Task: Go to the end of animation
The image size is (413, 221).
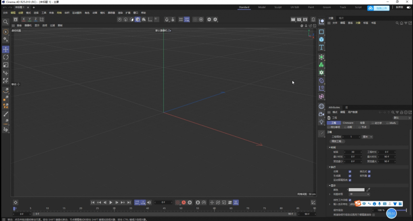Action: click(129, 202)
